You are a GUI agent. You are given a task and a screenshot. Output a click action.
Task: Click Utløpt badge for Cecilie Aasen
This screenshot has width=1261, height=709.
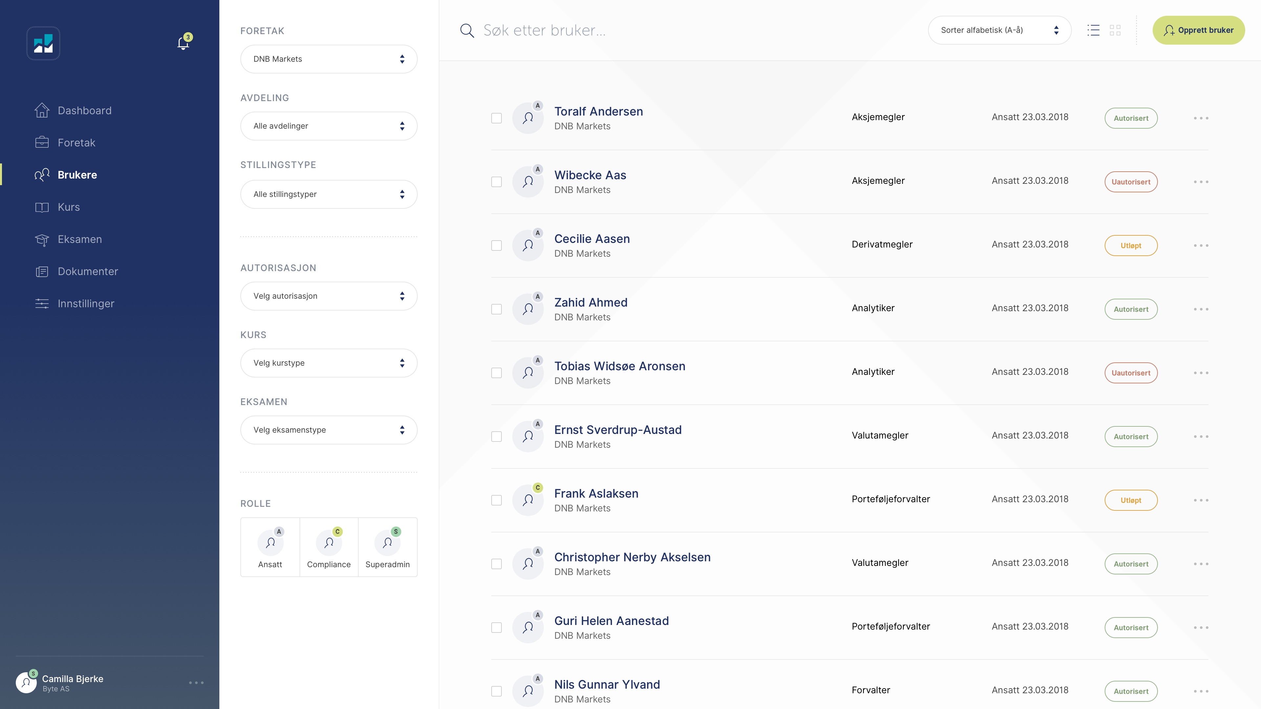[x=1131, y=245]
